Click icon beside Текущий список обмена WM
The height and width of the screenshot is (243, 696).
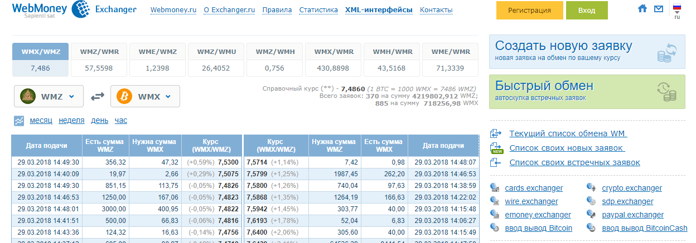pos(496,133)
